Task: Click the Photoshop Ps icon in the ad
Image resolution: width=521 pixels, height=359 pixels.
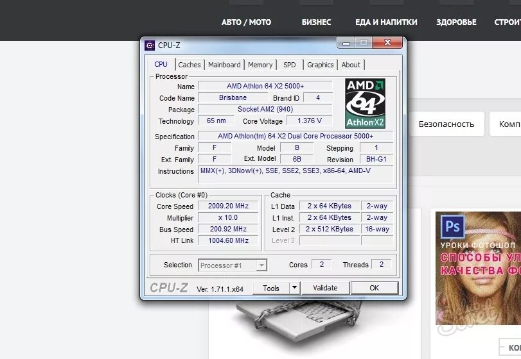Action: (452, 226)
